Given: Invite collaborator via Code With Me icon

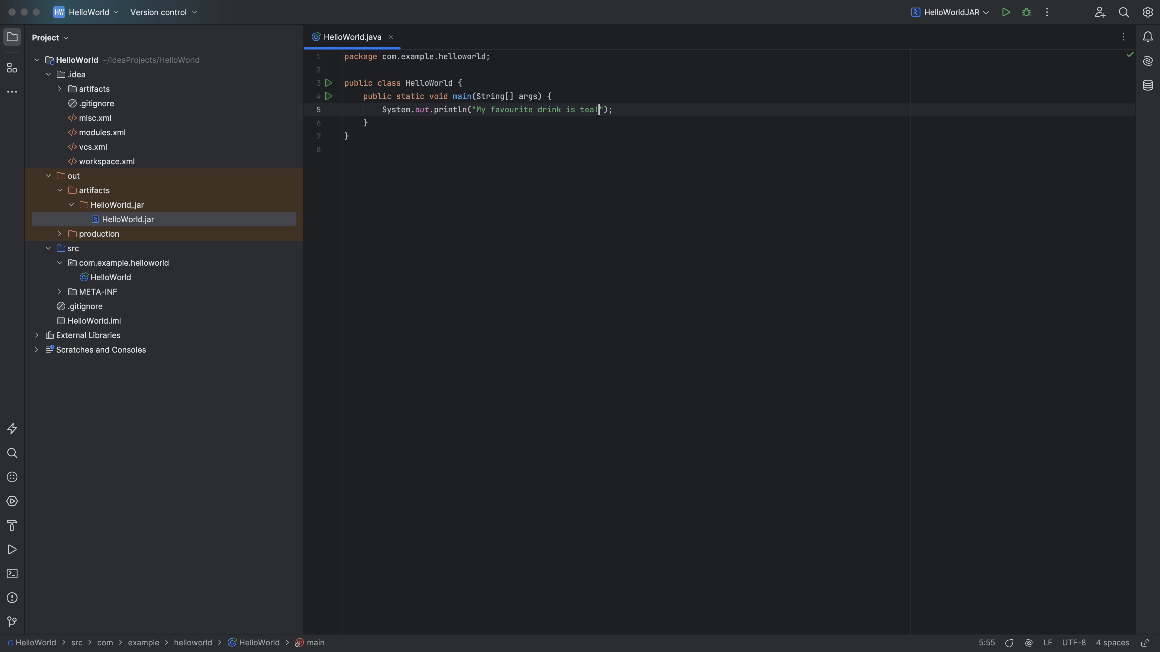Looking at the screenshot, I should (1100, 12).
